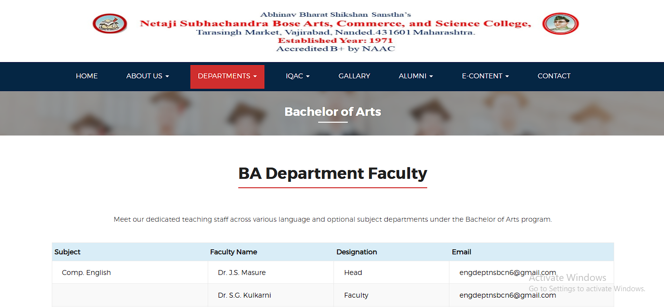Viewport: 664px width, 307px height.
Task: Expand the DEPARTMENTS dropdown menu
Action: tap(227, 76)
